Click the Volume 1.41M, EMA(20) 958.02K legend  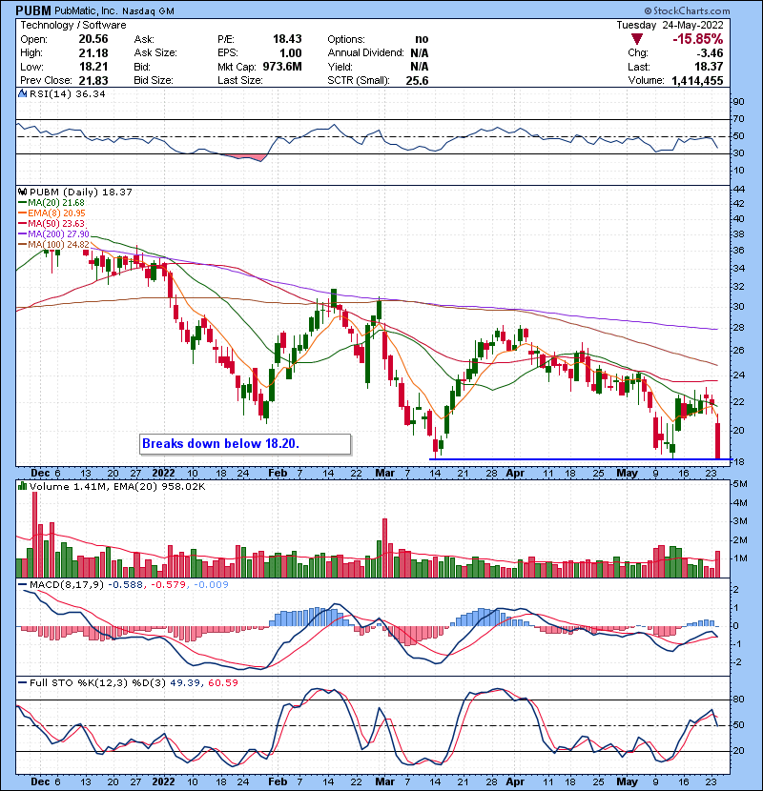pyautogui.click(x=117, y=487)
